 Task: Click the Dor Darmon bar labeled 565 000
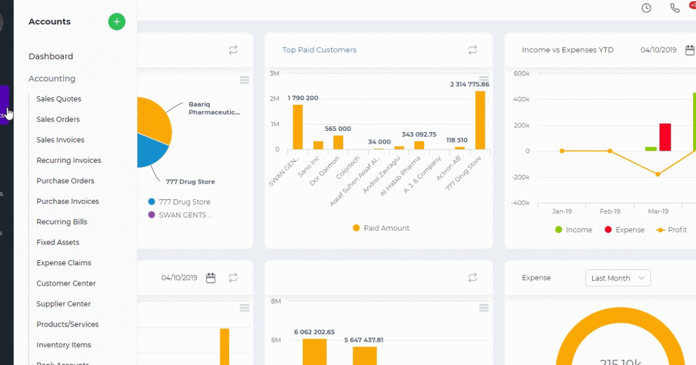point(338,143)
